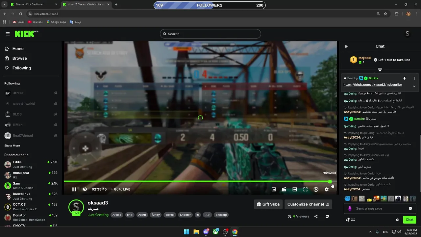Open saeedalwahbi followed channel
The width and height of the screenshot is (421, 237).
pyautogui.click(x=31, y=104)
